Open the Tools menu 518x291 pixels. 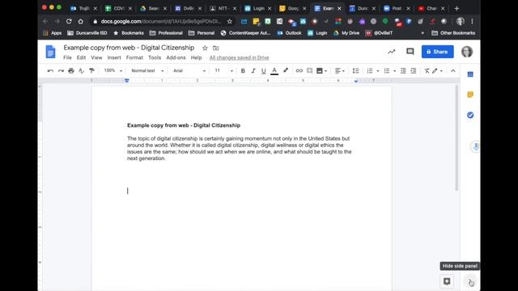[x=155, y=57]
